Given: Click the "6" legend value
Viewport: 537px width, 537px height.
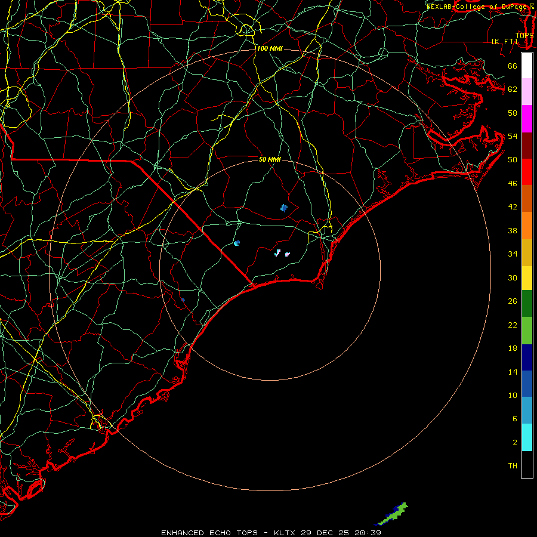Looking at the screenshot, I should 515,418.
